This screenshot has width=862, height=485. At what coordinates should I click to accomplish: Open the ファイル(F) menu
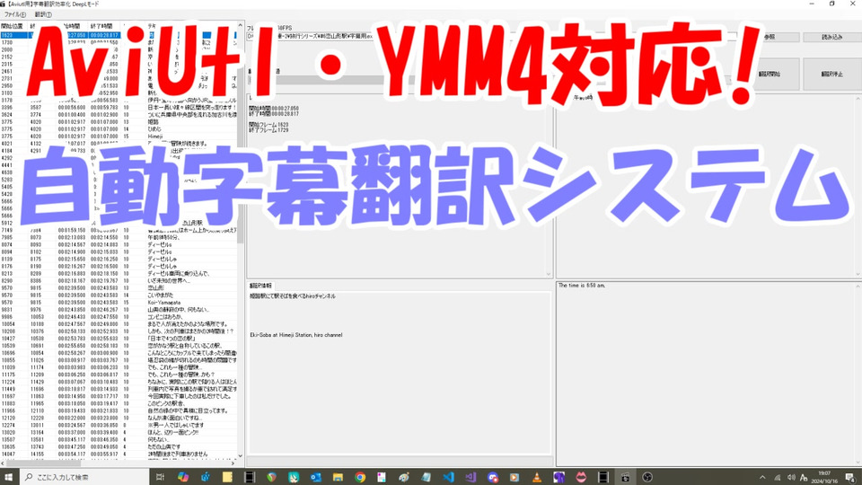click(x=15, y=15)
